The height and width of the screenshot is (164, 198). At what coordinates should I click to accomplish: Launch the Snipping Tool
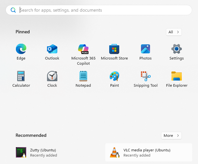pyautogui.click(x=146, y=79)
